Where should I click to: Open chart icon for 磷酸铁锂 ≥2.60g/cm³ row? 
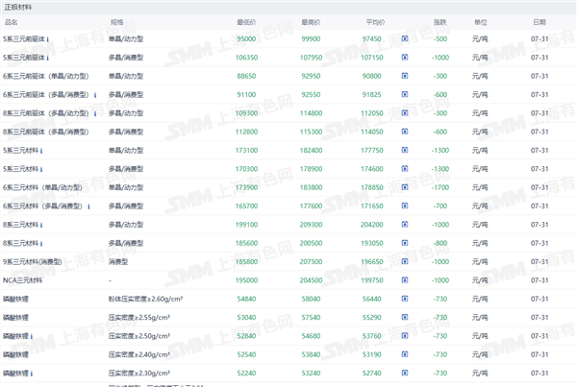click(405, 299)
